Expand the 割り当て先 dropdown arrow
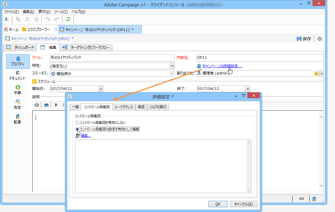Screen dimensions: 335x212 321,73
